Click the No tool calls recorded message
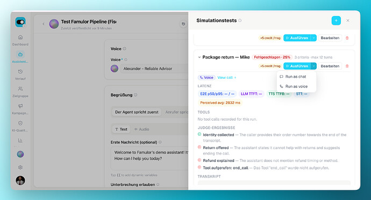The image size is (371, 200). 227,120
